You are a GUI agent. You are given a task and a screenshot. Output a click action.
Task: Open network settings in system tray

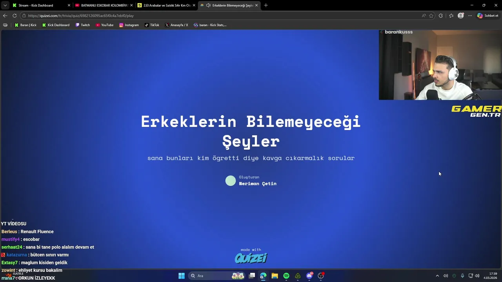471,276
